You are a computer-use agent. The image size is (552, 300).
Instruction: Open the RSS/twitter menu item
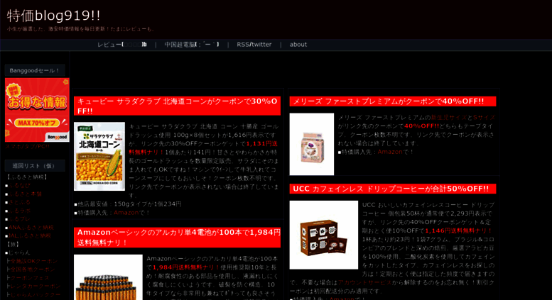click(254, 45)
